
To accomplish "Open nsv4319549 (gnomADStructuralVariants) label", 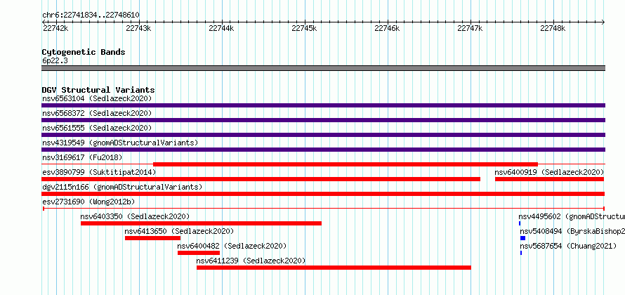I will 120,143.
